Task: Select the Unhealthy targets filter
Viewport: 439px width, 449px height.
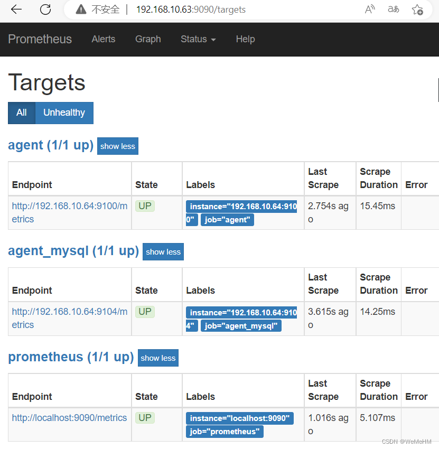Action: pos(64,113)
